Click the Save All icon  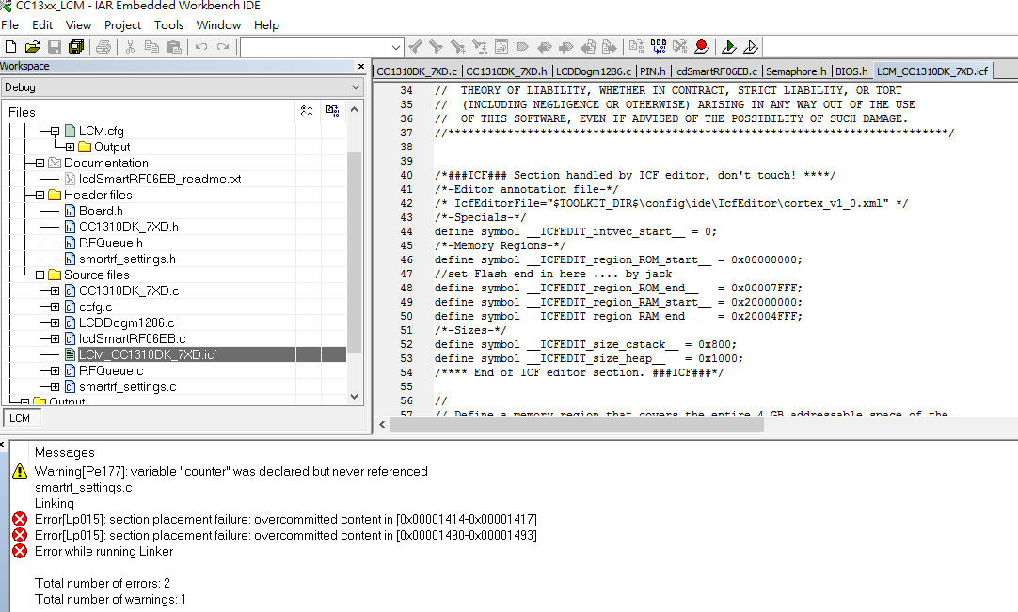click(76, 47)
